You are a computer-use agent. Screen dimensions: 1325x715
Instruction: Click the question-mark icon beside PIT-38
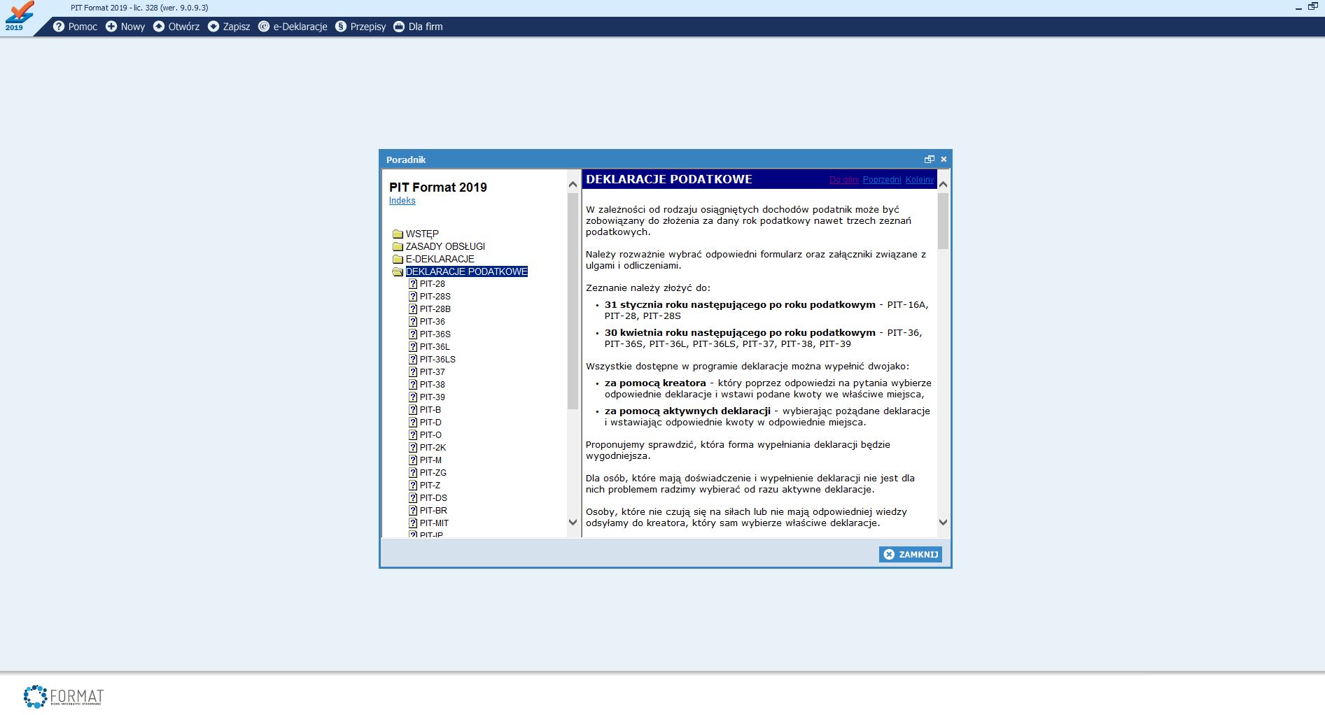(x=413, y=385)
